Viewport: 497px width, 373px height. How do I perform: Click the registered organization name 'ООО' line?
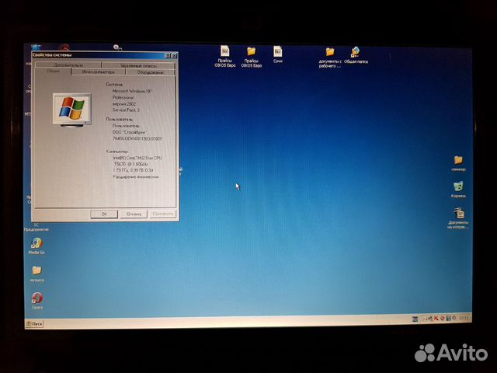(x=130, y=132)
